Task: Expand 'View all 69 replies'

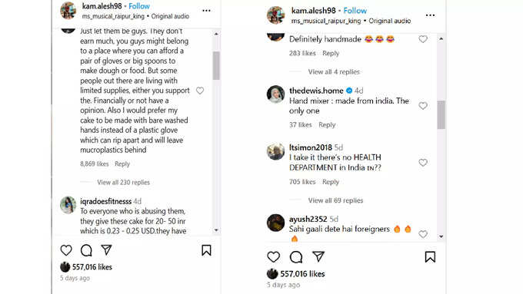Action: (335, 200)
